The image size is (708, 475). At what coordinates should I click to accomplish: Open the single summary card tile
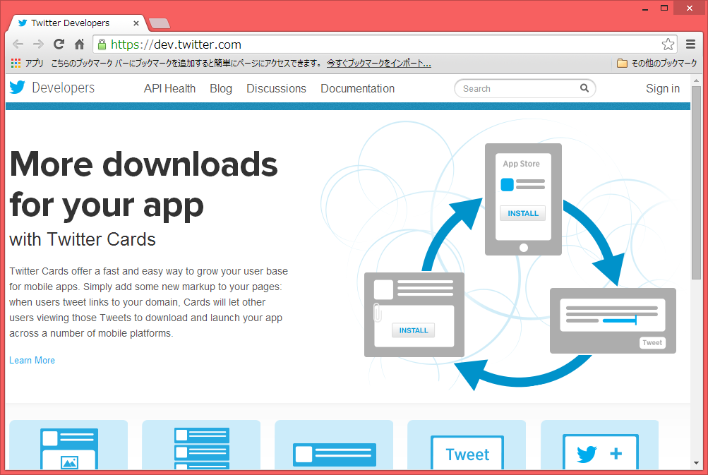tap(334, 445)
